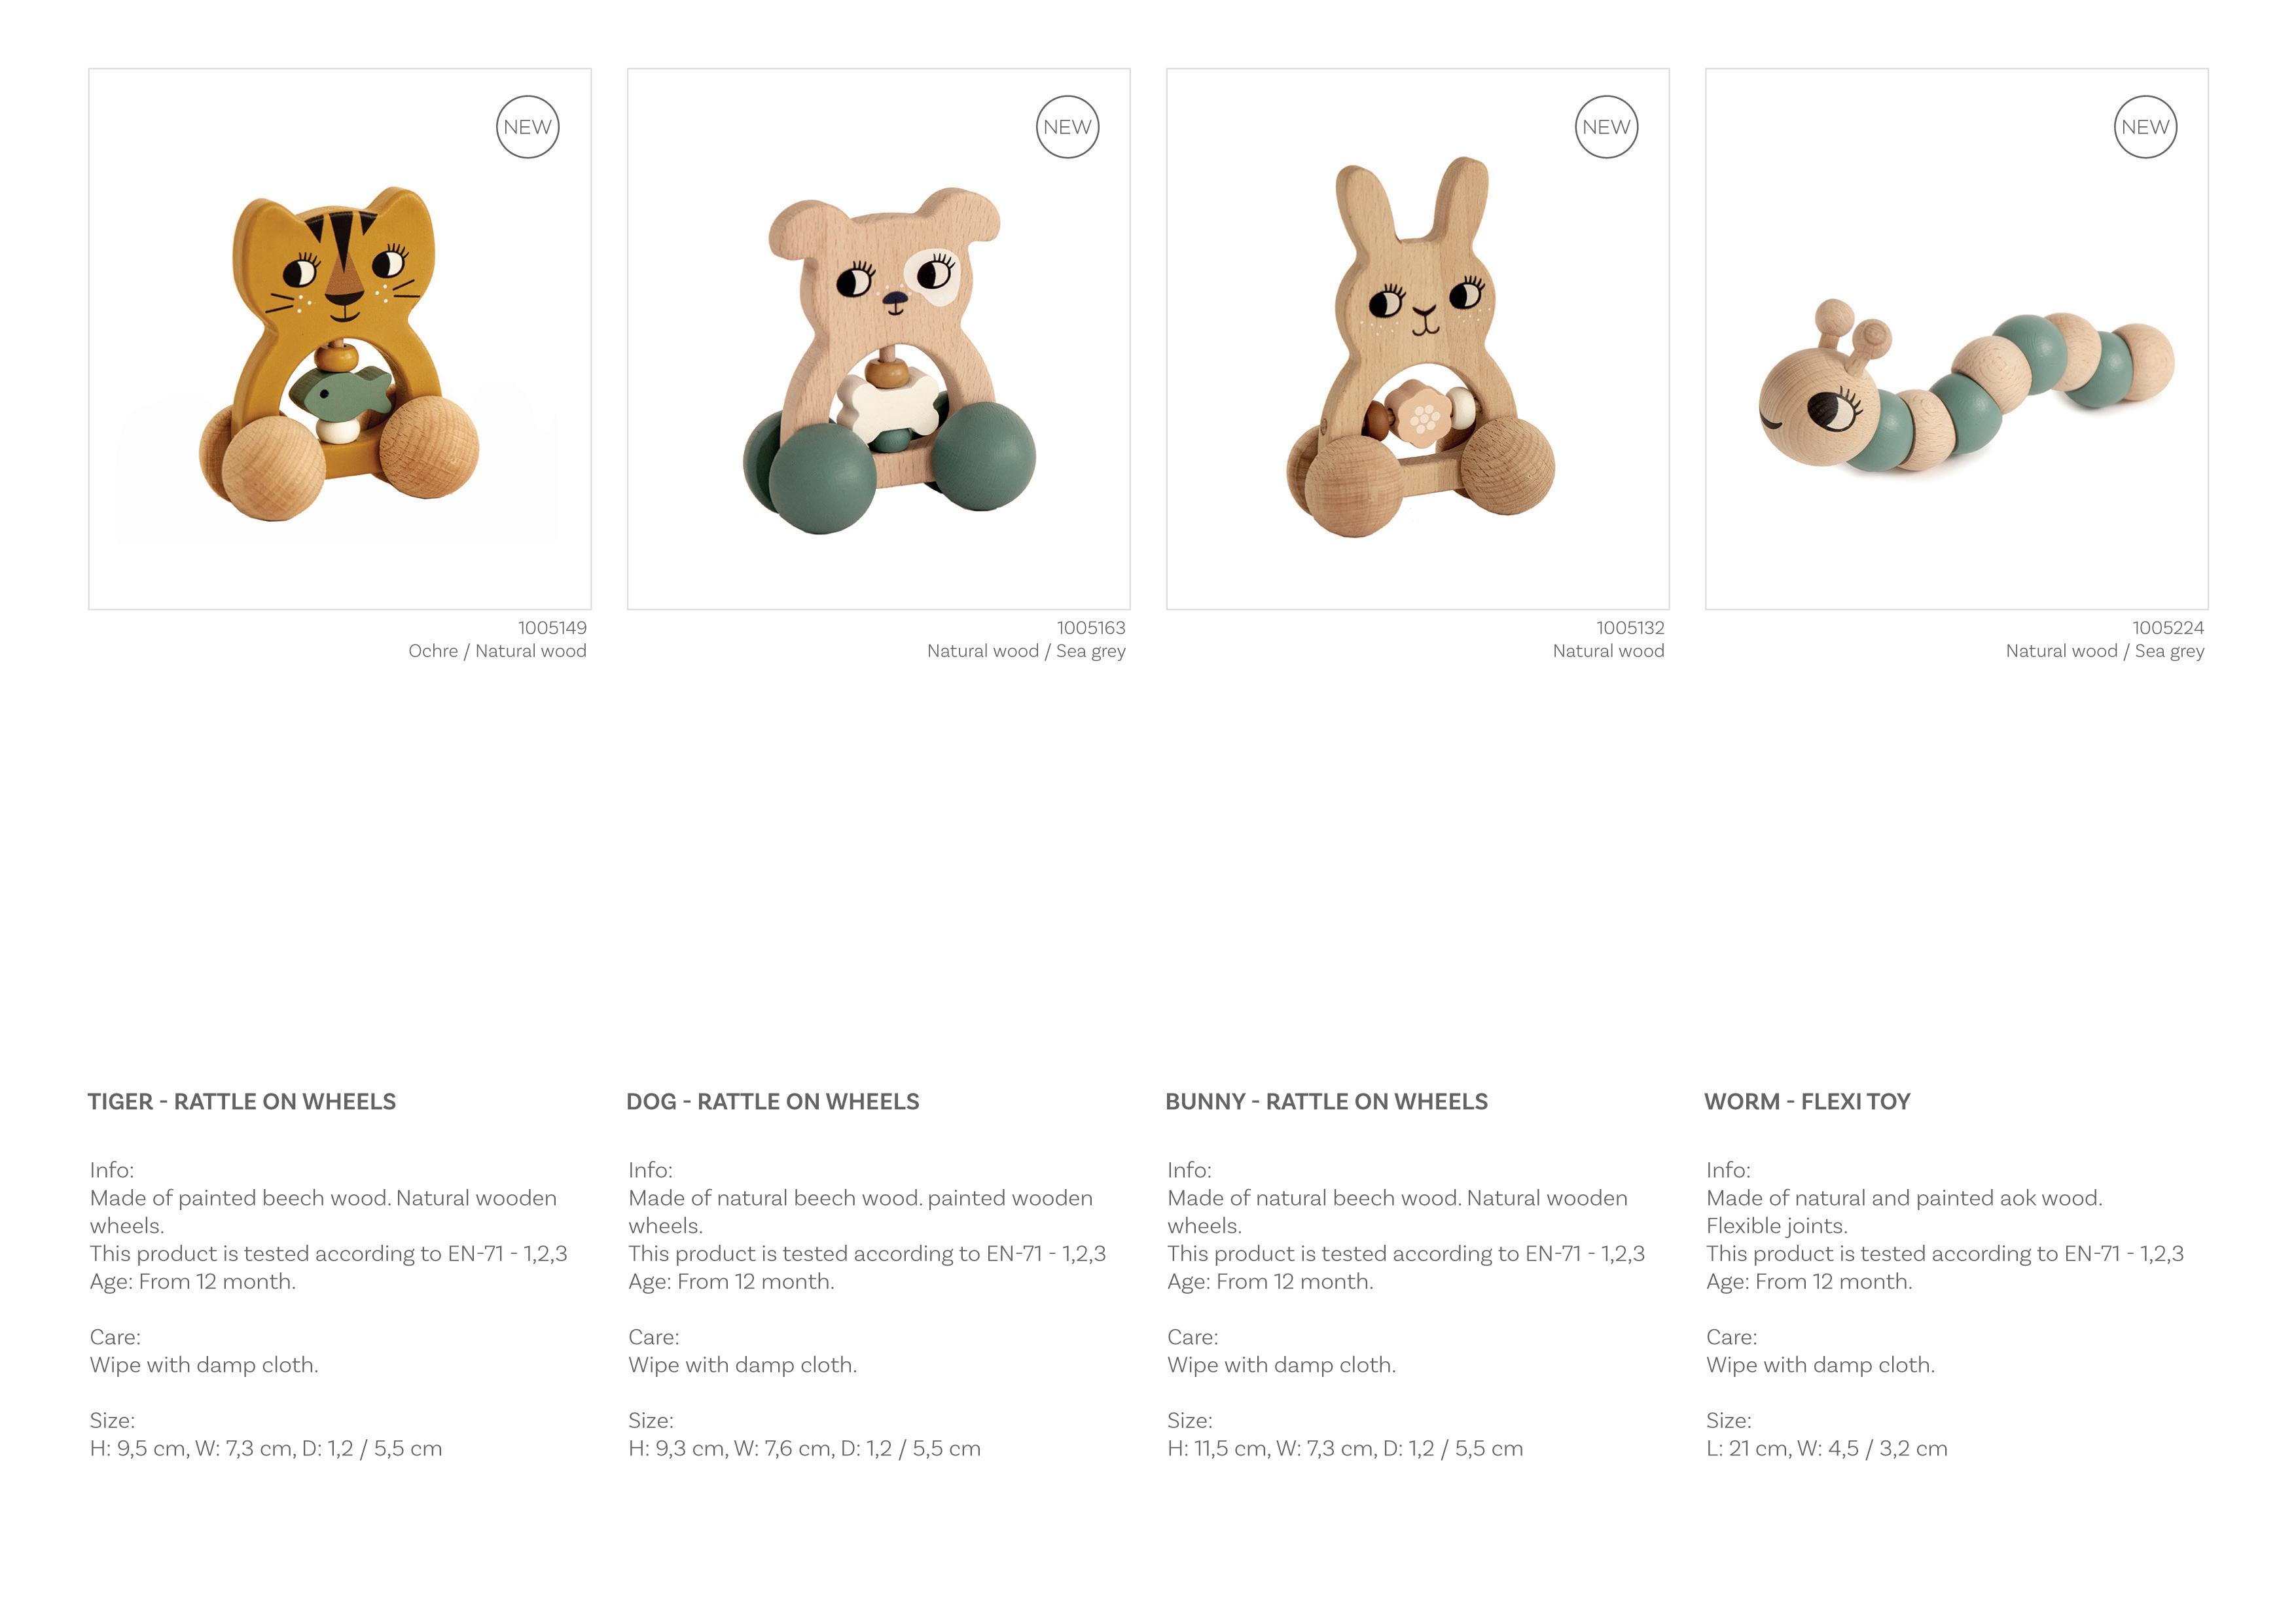
Task: Click NEW badge on Worm product image
Action: tap(2145, 127)
